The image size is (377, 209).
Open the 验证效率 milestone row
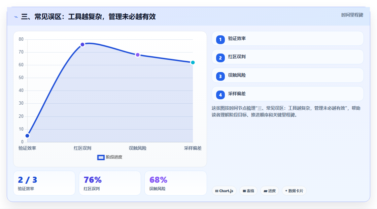coord(287,38)
